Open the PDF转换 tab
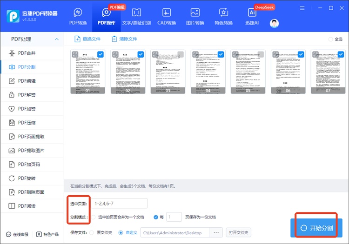Viewport: 349px width, 244px height. 78,16
